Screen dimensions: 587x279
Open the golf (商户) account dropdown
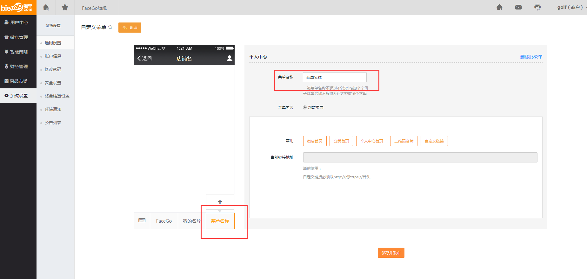(571, 7)
